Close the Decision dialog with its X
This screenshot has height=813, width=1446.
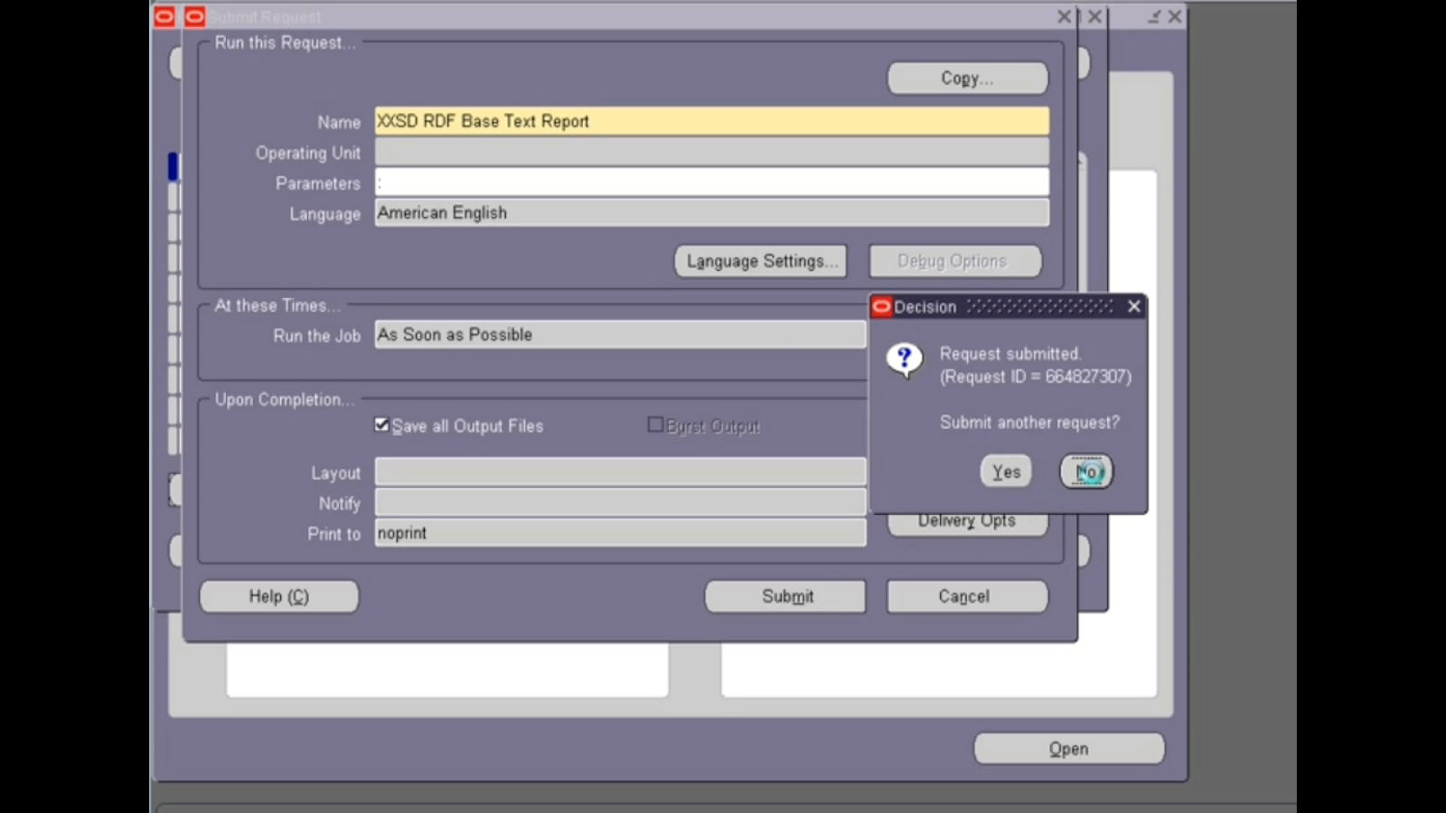pyautogui.click(x=1134, y=307)
